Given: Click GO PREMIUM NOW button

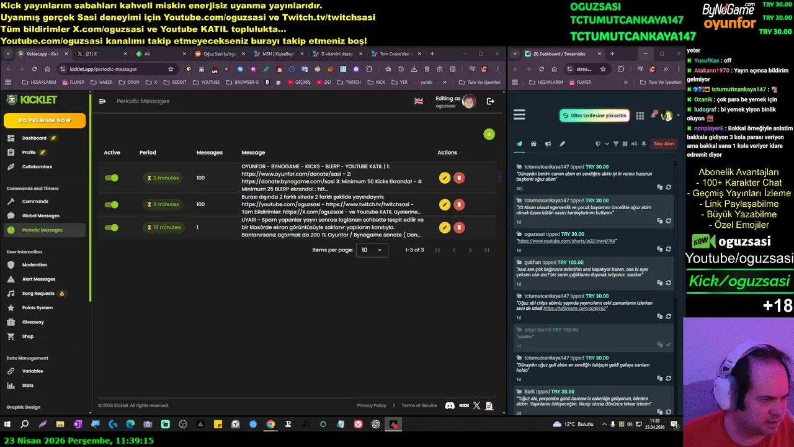Looking at the screenshot, I should click(45, 120).
